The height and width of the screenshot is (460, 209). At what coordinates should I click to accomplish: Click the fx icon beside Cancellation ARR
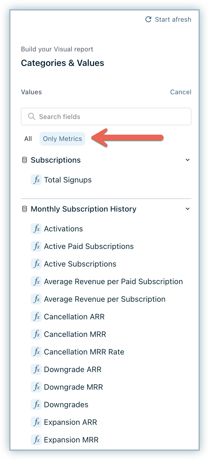(x=36, y=317)
